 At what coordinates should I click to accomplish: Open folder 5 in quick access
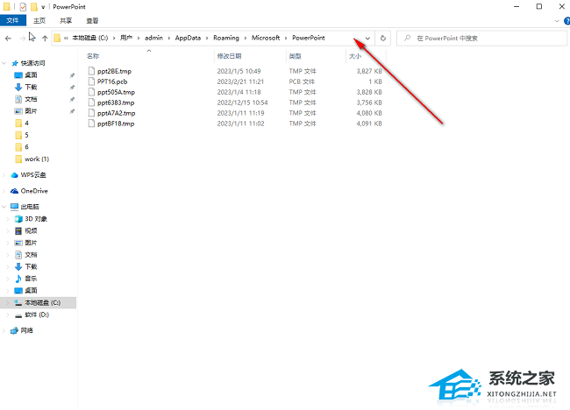coord(26,135)
